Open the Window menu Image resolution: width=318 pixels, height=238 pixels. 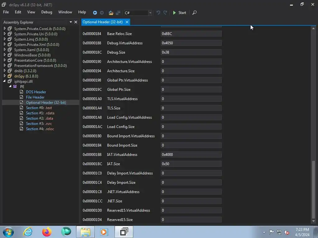[x=65, y=12]
